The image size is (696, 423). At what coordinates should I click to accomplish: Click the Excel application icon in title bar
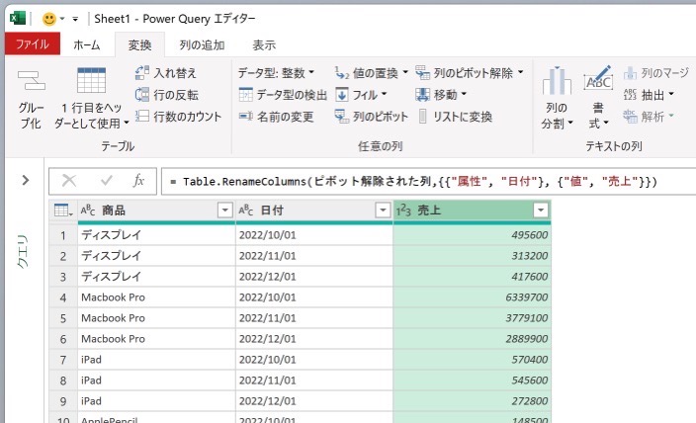[x=18, y=18]
